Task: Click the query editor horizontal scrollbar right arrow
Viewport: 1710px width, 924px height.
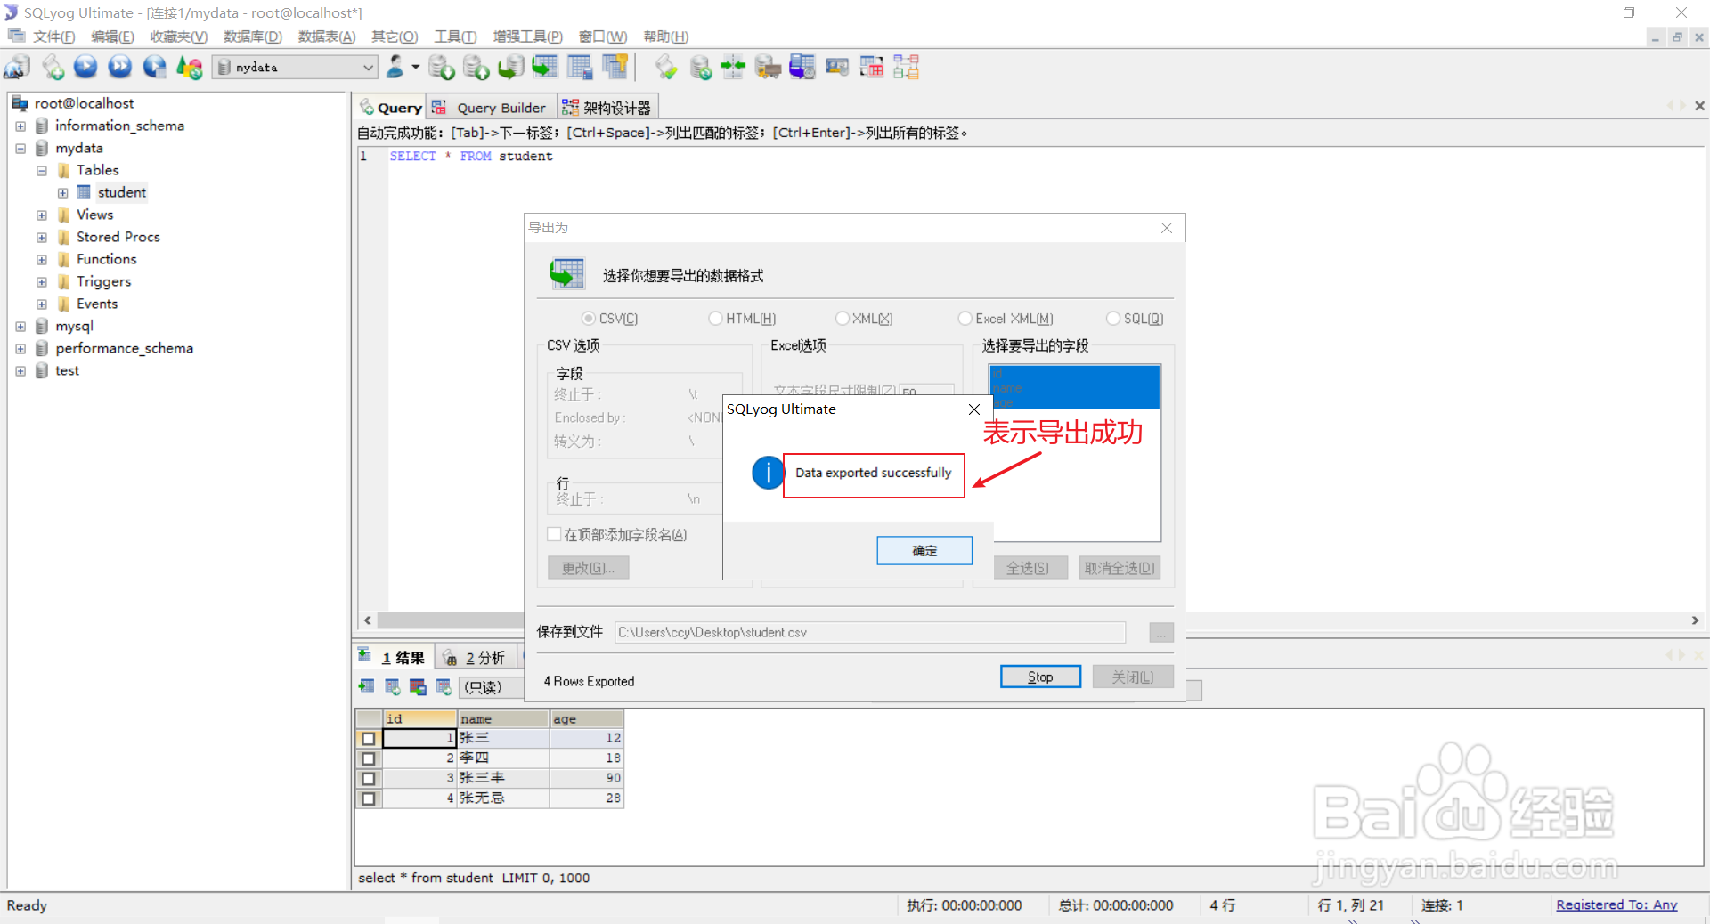Action: tap(1695, 620)
